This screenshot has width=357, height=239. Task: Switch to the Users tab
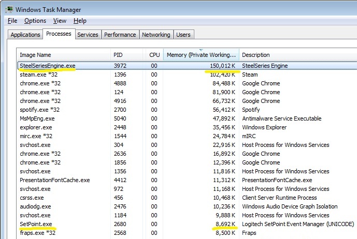183,35
